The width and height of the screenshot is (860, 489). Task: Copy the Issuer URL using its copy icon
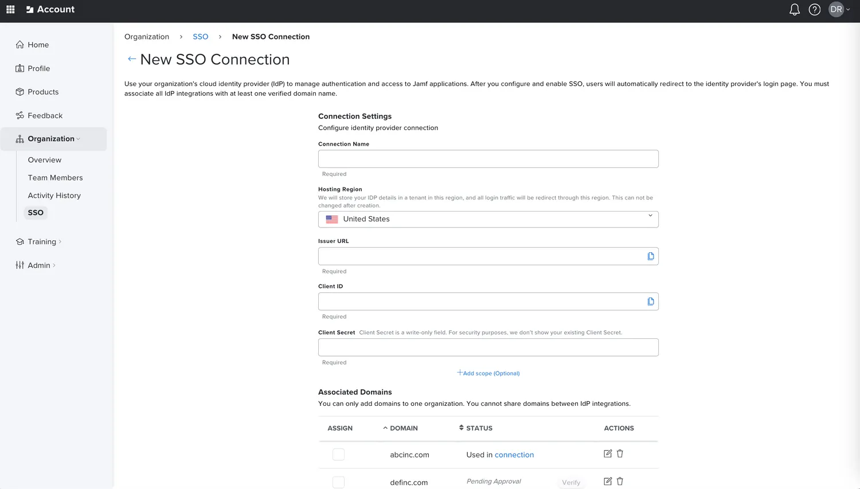pyautogui.click(x=650, y=256)
